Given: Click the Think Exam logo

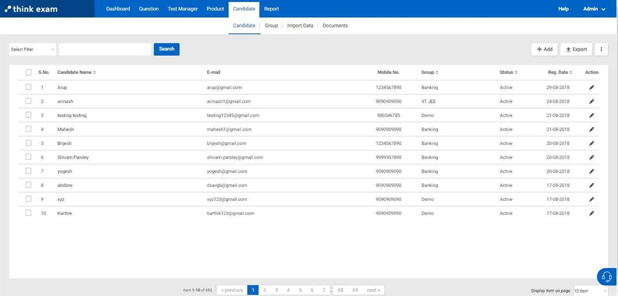Looking at the screenshot, I should [31, 9].
